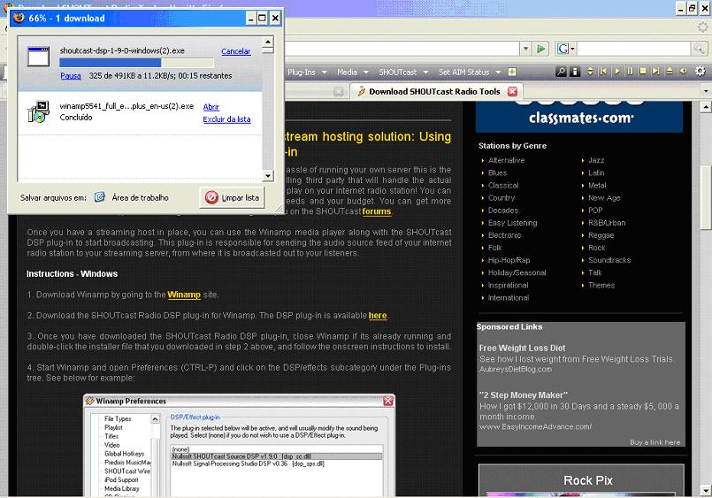Click the volume speaker icon in Winamp toolbar
Viewport: 712px width, 498px height.
pyautogui.click(x=683, y=72)
